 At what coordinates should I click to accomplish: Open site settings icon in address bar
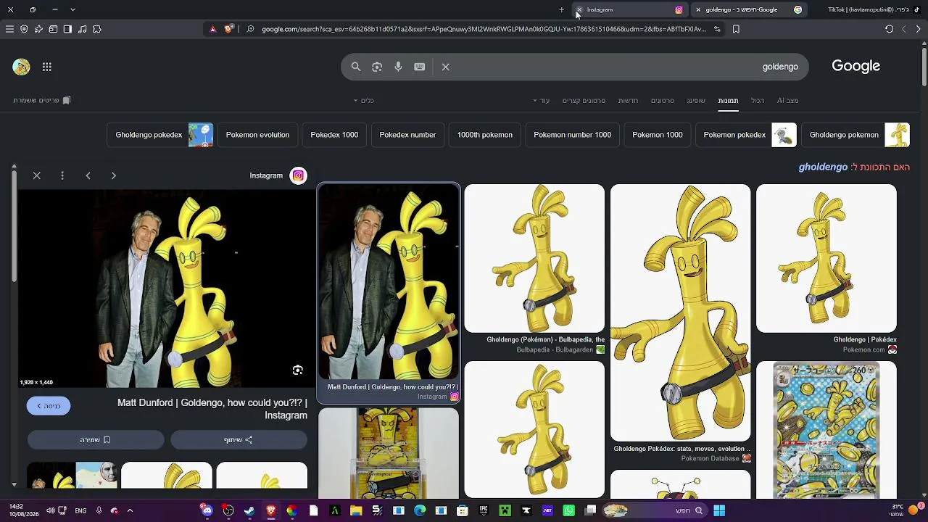pos(717,29)
